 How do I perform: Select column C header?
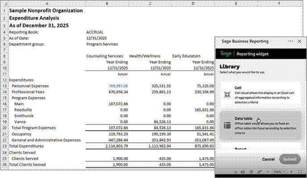pyautogui.click(x=150, y=4)
